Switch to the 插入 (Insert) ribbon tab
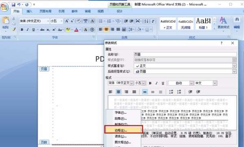The height and width of the screenshot is (147, 244). (29, 11)
